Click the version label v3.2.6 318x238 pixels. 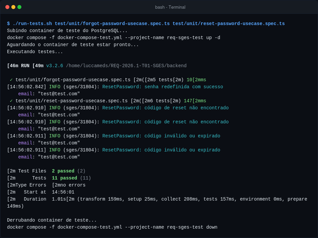pyautogui.click(x=54, y=66)
